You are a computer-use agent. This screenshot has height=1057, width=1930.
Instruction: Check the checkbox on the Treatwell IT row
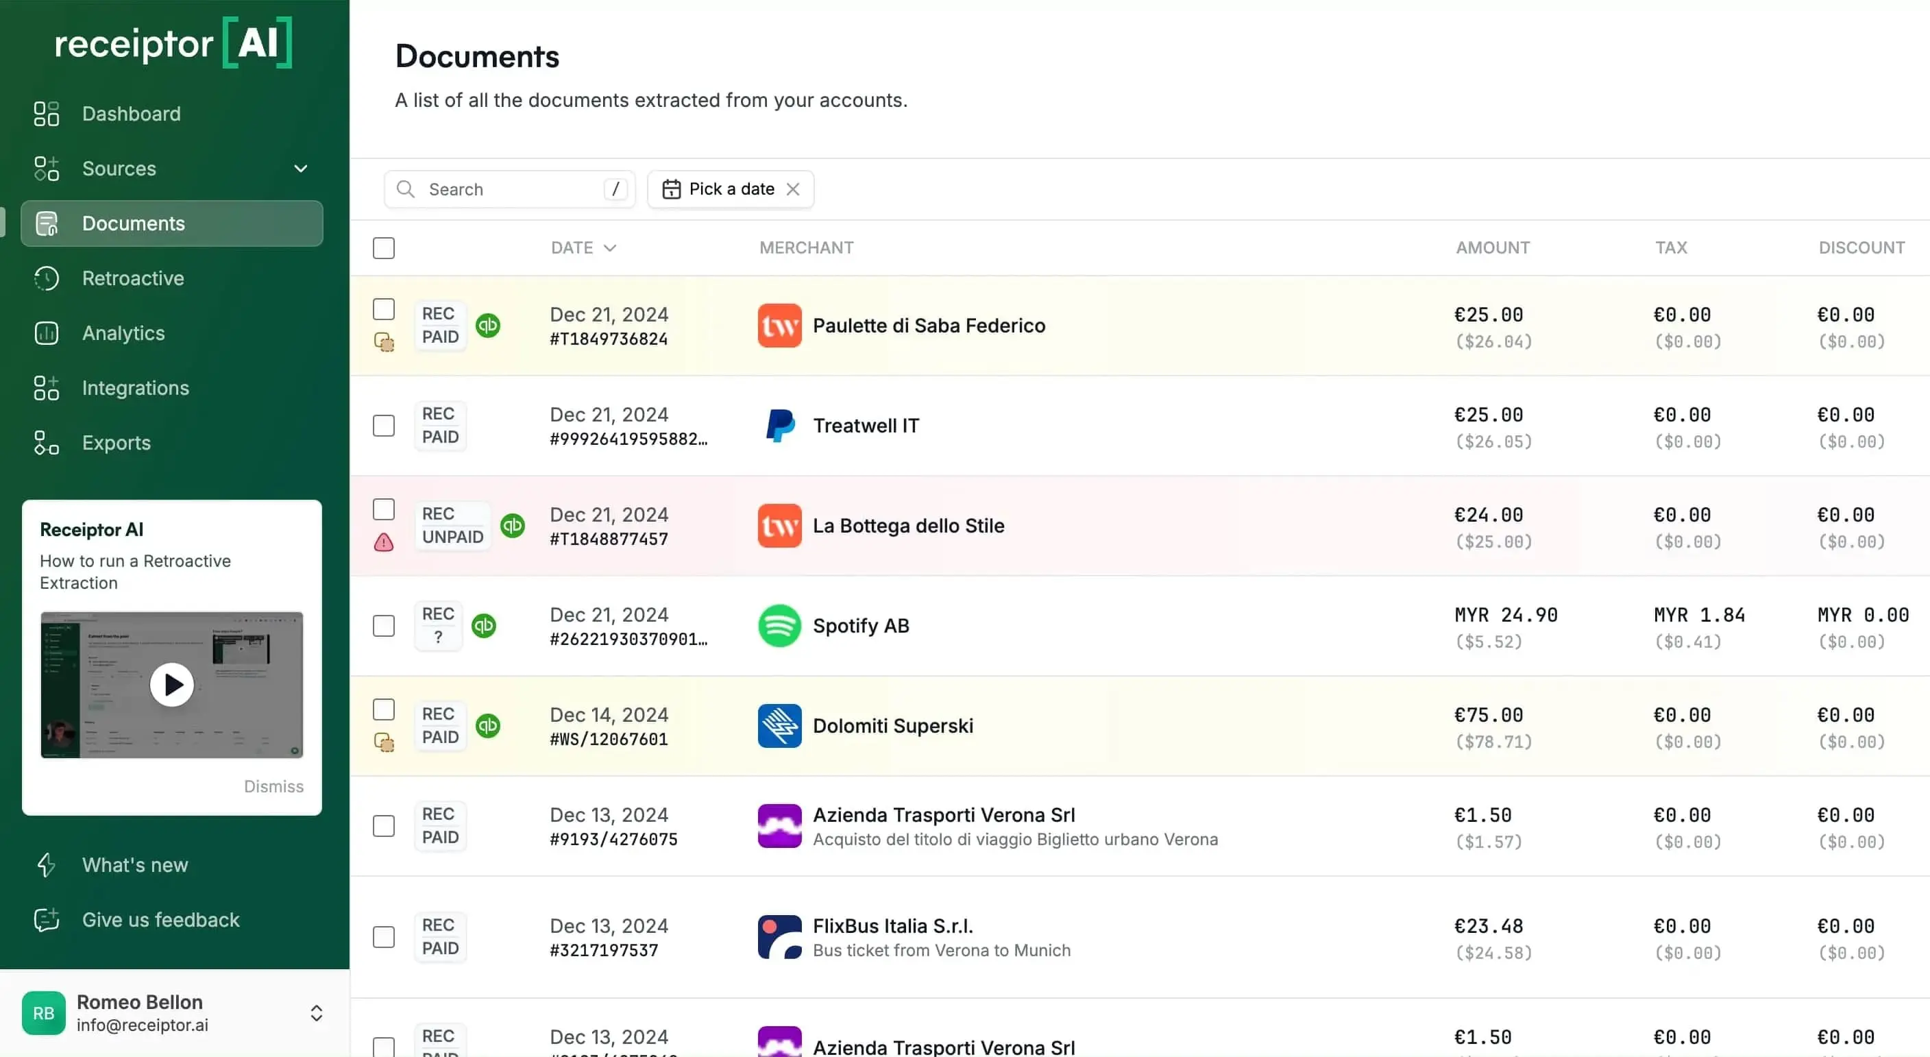[383, 425]
